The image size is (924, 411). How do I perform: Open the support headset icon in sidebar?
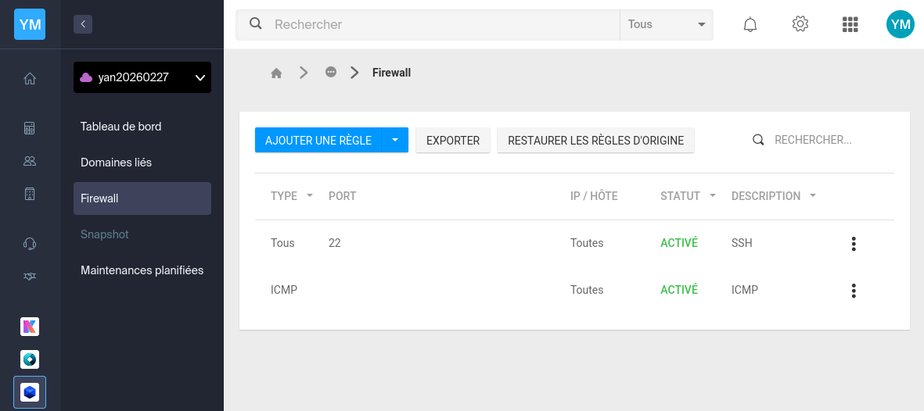click(30, 244)
